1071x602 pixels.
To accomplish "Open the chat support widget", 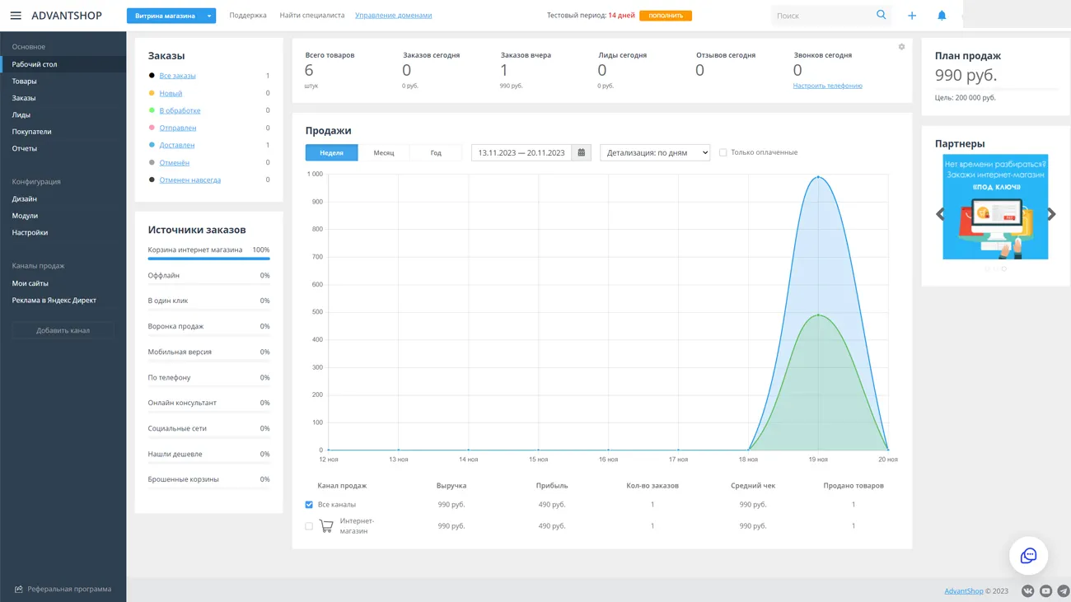I will (x=1028, y=556).
